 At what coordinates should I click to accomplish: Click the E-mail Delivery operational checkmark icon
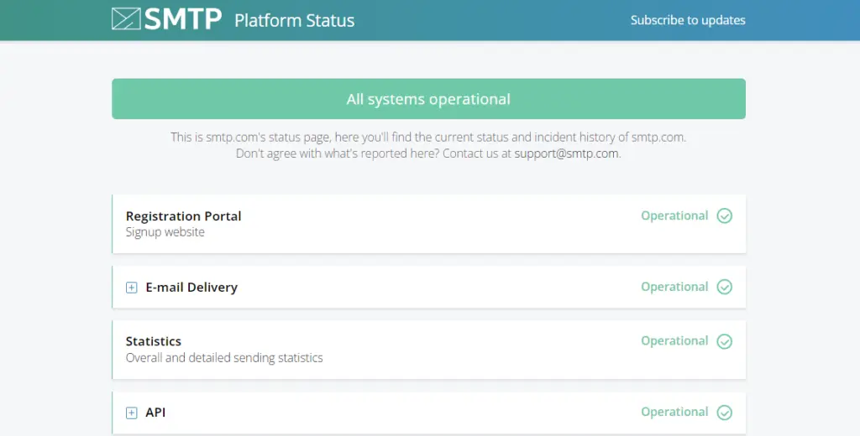click(724, 288)
